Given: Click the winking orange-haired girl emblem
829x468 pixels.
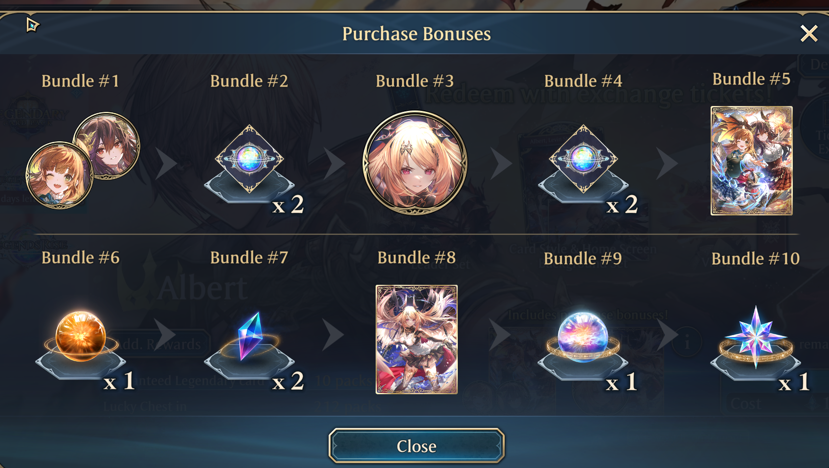Looking at the screenshot, I should point(59,175).
